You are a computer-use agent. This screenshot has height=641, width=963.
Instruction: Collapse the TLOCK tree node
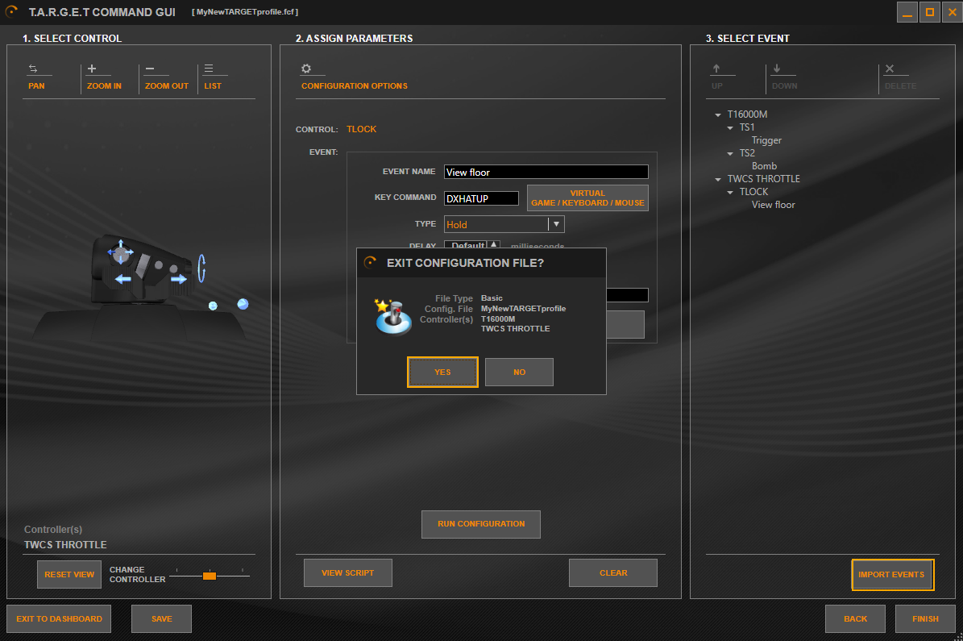[729, 193]
